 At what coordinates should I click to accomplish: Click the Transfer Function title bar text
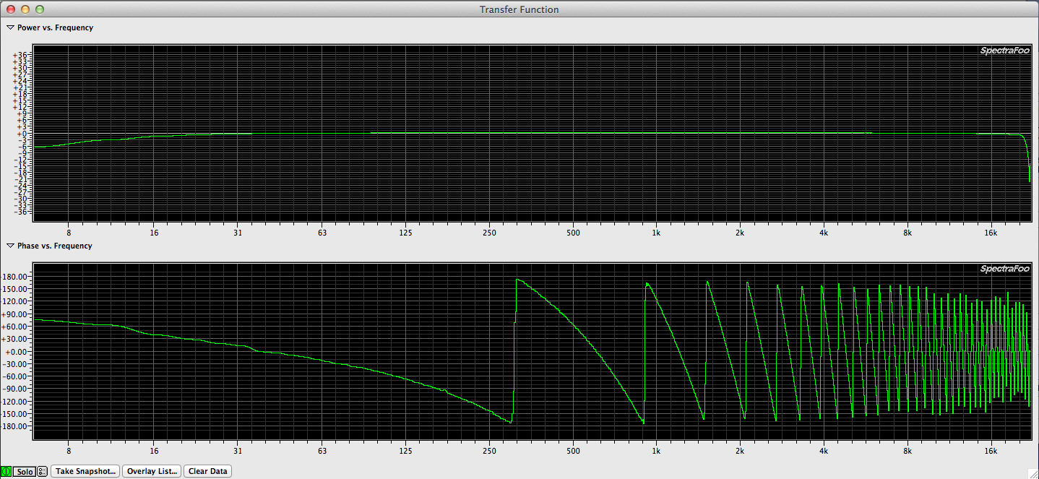(519, 9)
